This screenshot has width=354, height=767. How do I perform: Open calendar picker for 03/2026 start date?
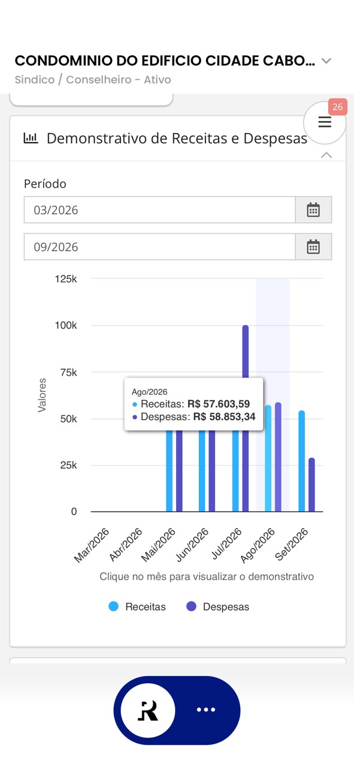(x=313, y=210)
